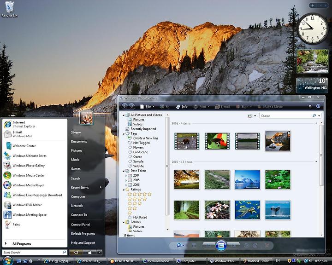Filter by five star rating
332x265 pixels.
tap(140, 194)
